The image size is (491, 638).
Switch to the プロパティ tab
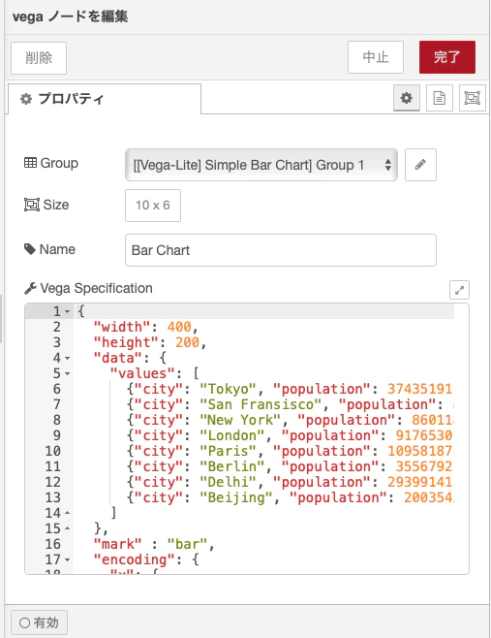(x=104, y=99)
